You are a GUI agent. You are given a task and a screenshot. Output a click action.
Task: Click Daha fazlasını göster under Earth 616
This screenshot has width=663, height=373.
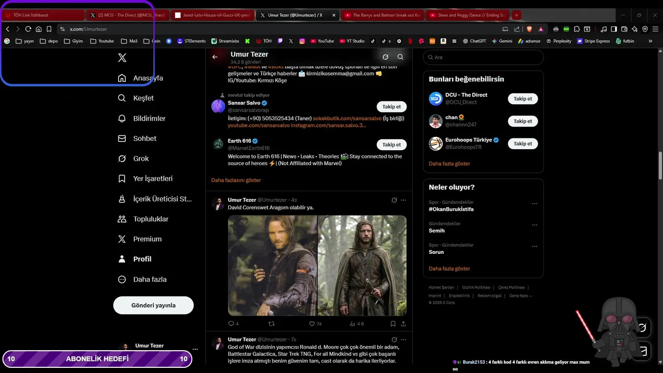click(x=236, y=180)
